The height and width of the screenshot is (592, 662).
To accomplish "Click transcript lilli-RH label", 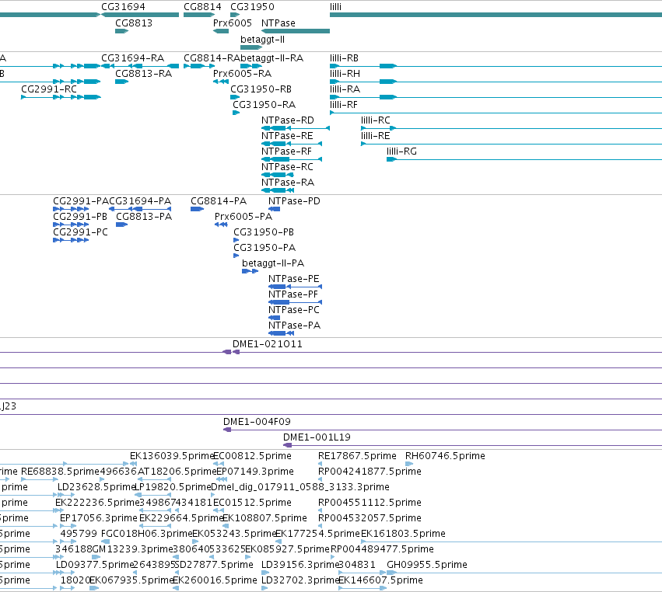I will point(345,74).
